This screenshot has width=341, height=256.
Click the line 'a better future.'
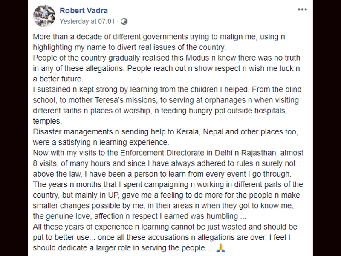click(x=58, y=79)
